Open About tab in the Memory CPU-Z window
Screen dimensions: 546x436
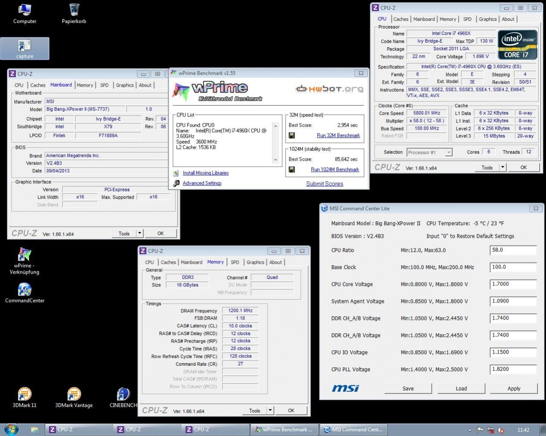(x=275, y=263)
